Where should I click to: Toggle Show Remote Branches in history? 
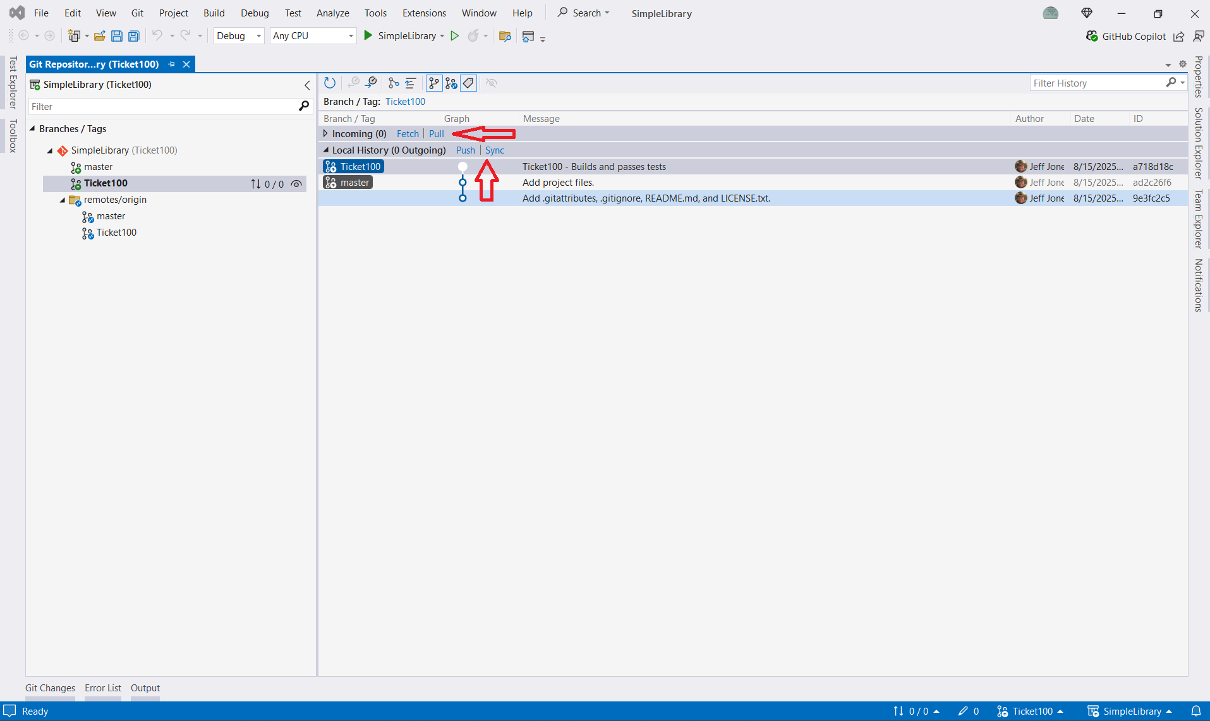coord(451,83)
